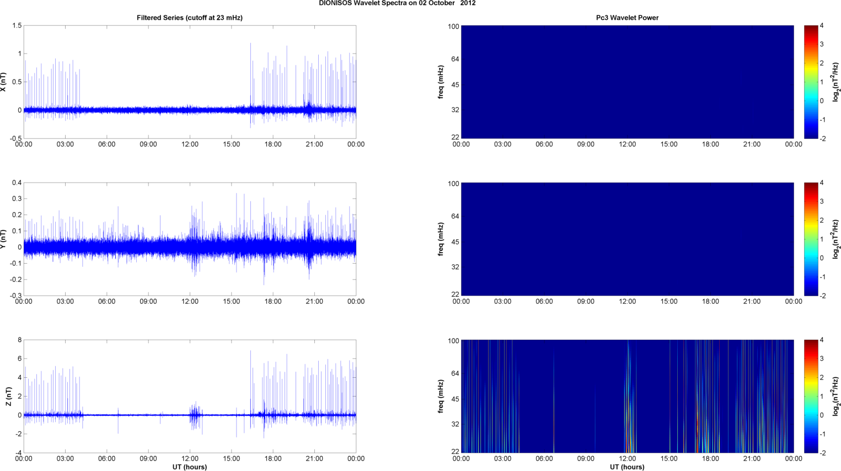Open the X component filtered series plot
The height and width of the screenshot is (471, 841).
pos(190,82)
